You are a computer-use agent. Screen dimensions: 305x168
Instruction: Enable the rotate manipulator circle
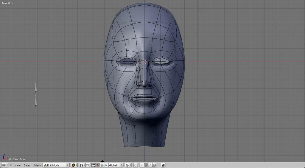click(x=102, y=165)
